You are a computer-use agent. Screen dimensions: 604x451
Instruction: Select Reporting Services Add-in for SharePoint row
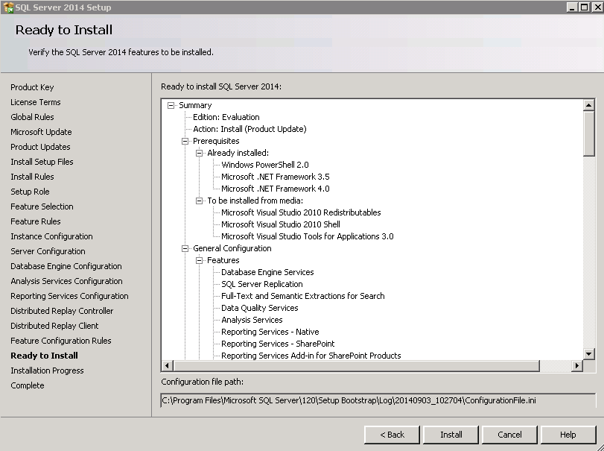311,356
